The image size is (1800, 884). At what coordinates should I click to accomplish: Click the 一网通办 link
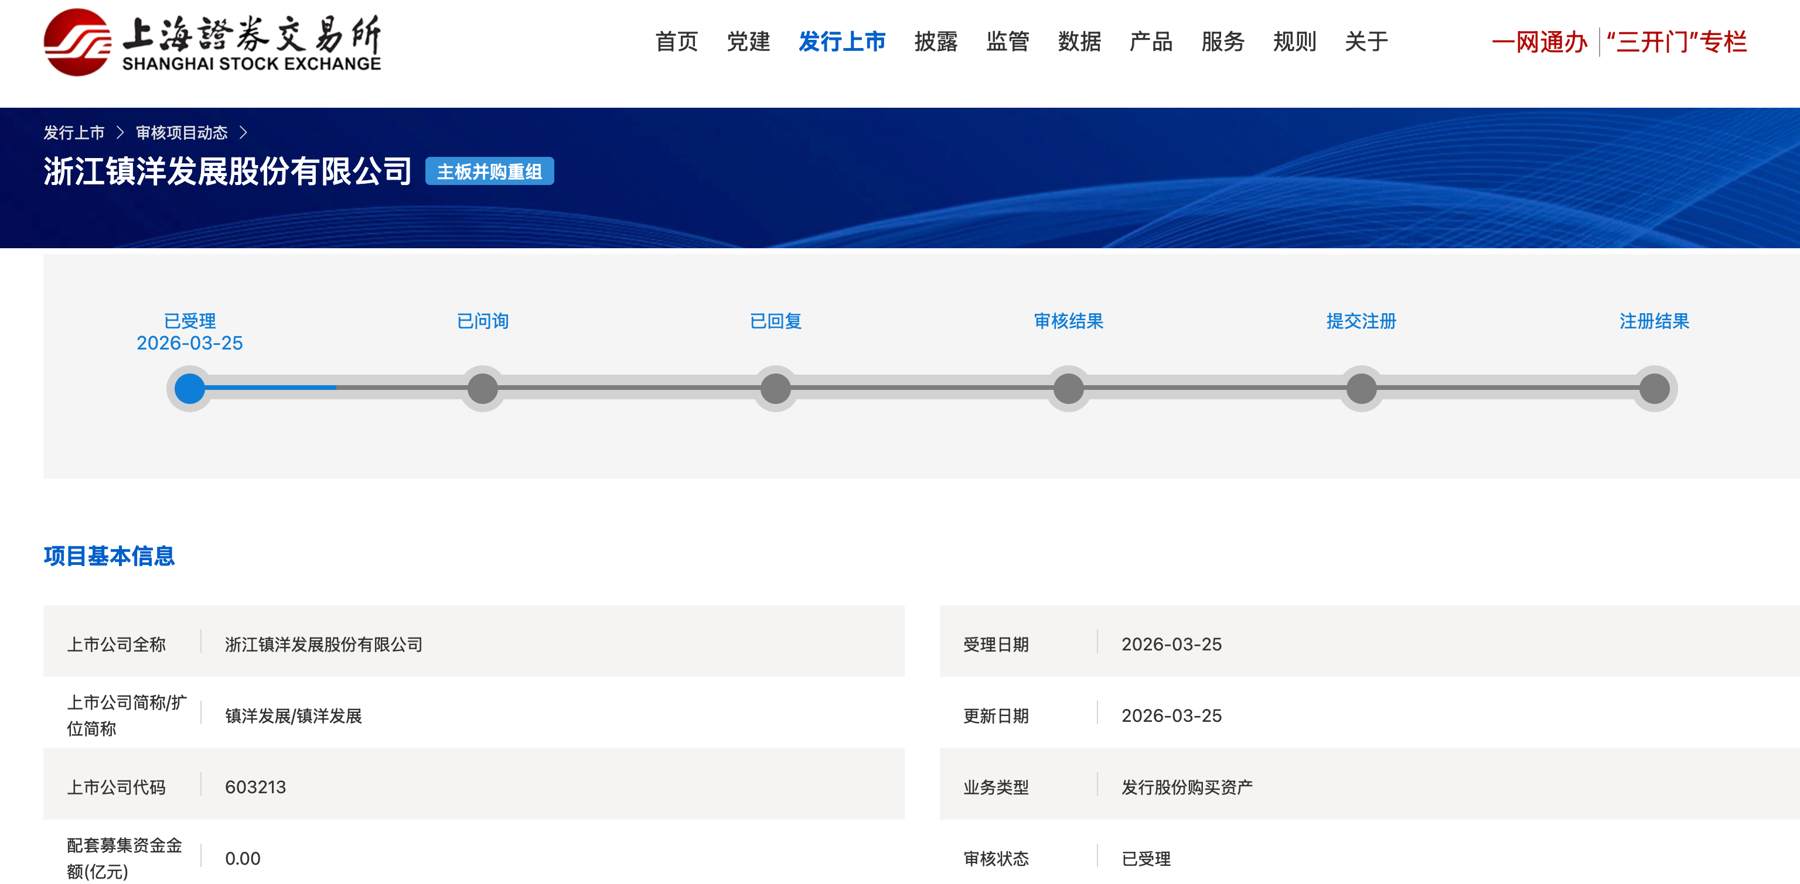coord(1539,42)
